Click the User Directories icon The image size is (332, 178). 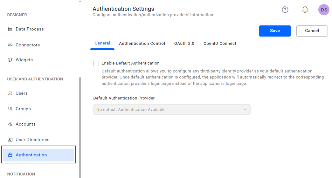click(10, 140)
